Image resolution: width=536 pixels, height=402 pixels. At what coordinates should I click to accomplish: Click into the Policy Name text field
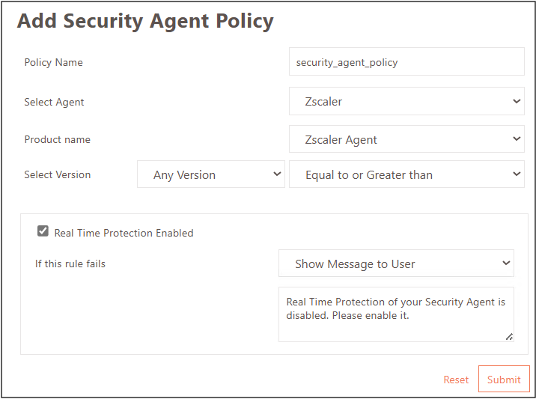(x=406, y=62)
